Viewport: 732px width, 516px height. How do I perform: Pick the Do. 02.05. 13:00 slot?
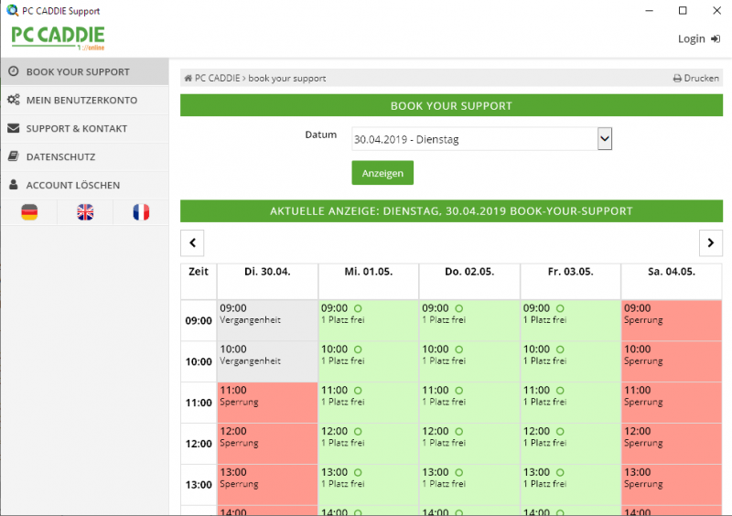point(469,484)
